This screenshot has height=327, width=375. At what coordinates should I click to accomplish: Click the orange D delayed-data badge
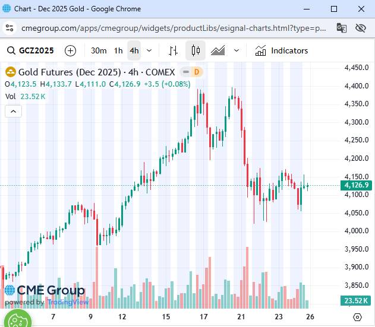tap(197, 72)
